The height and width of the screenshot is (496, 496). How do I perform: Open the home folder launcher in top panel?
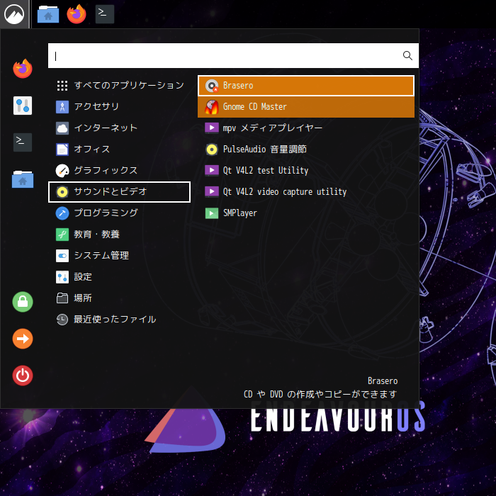click(48, 14)
